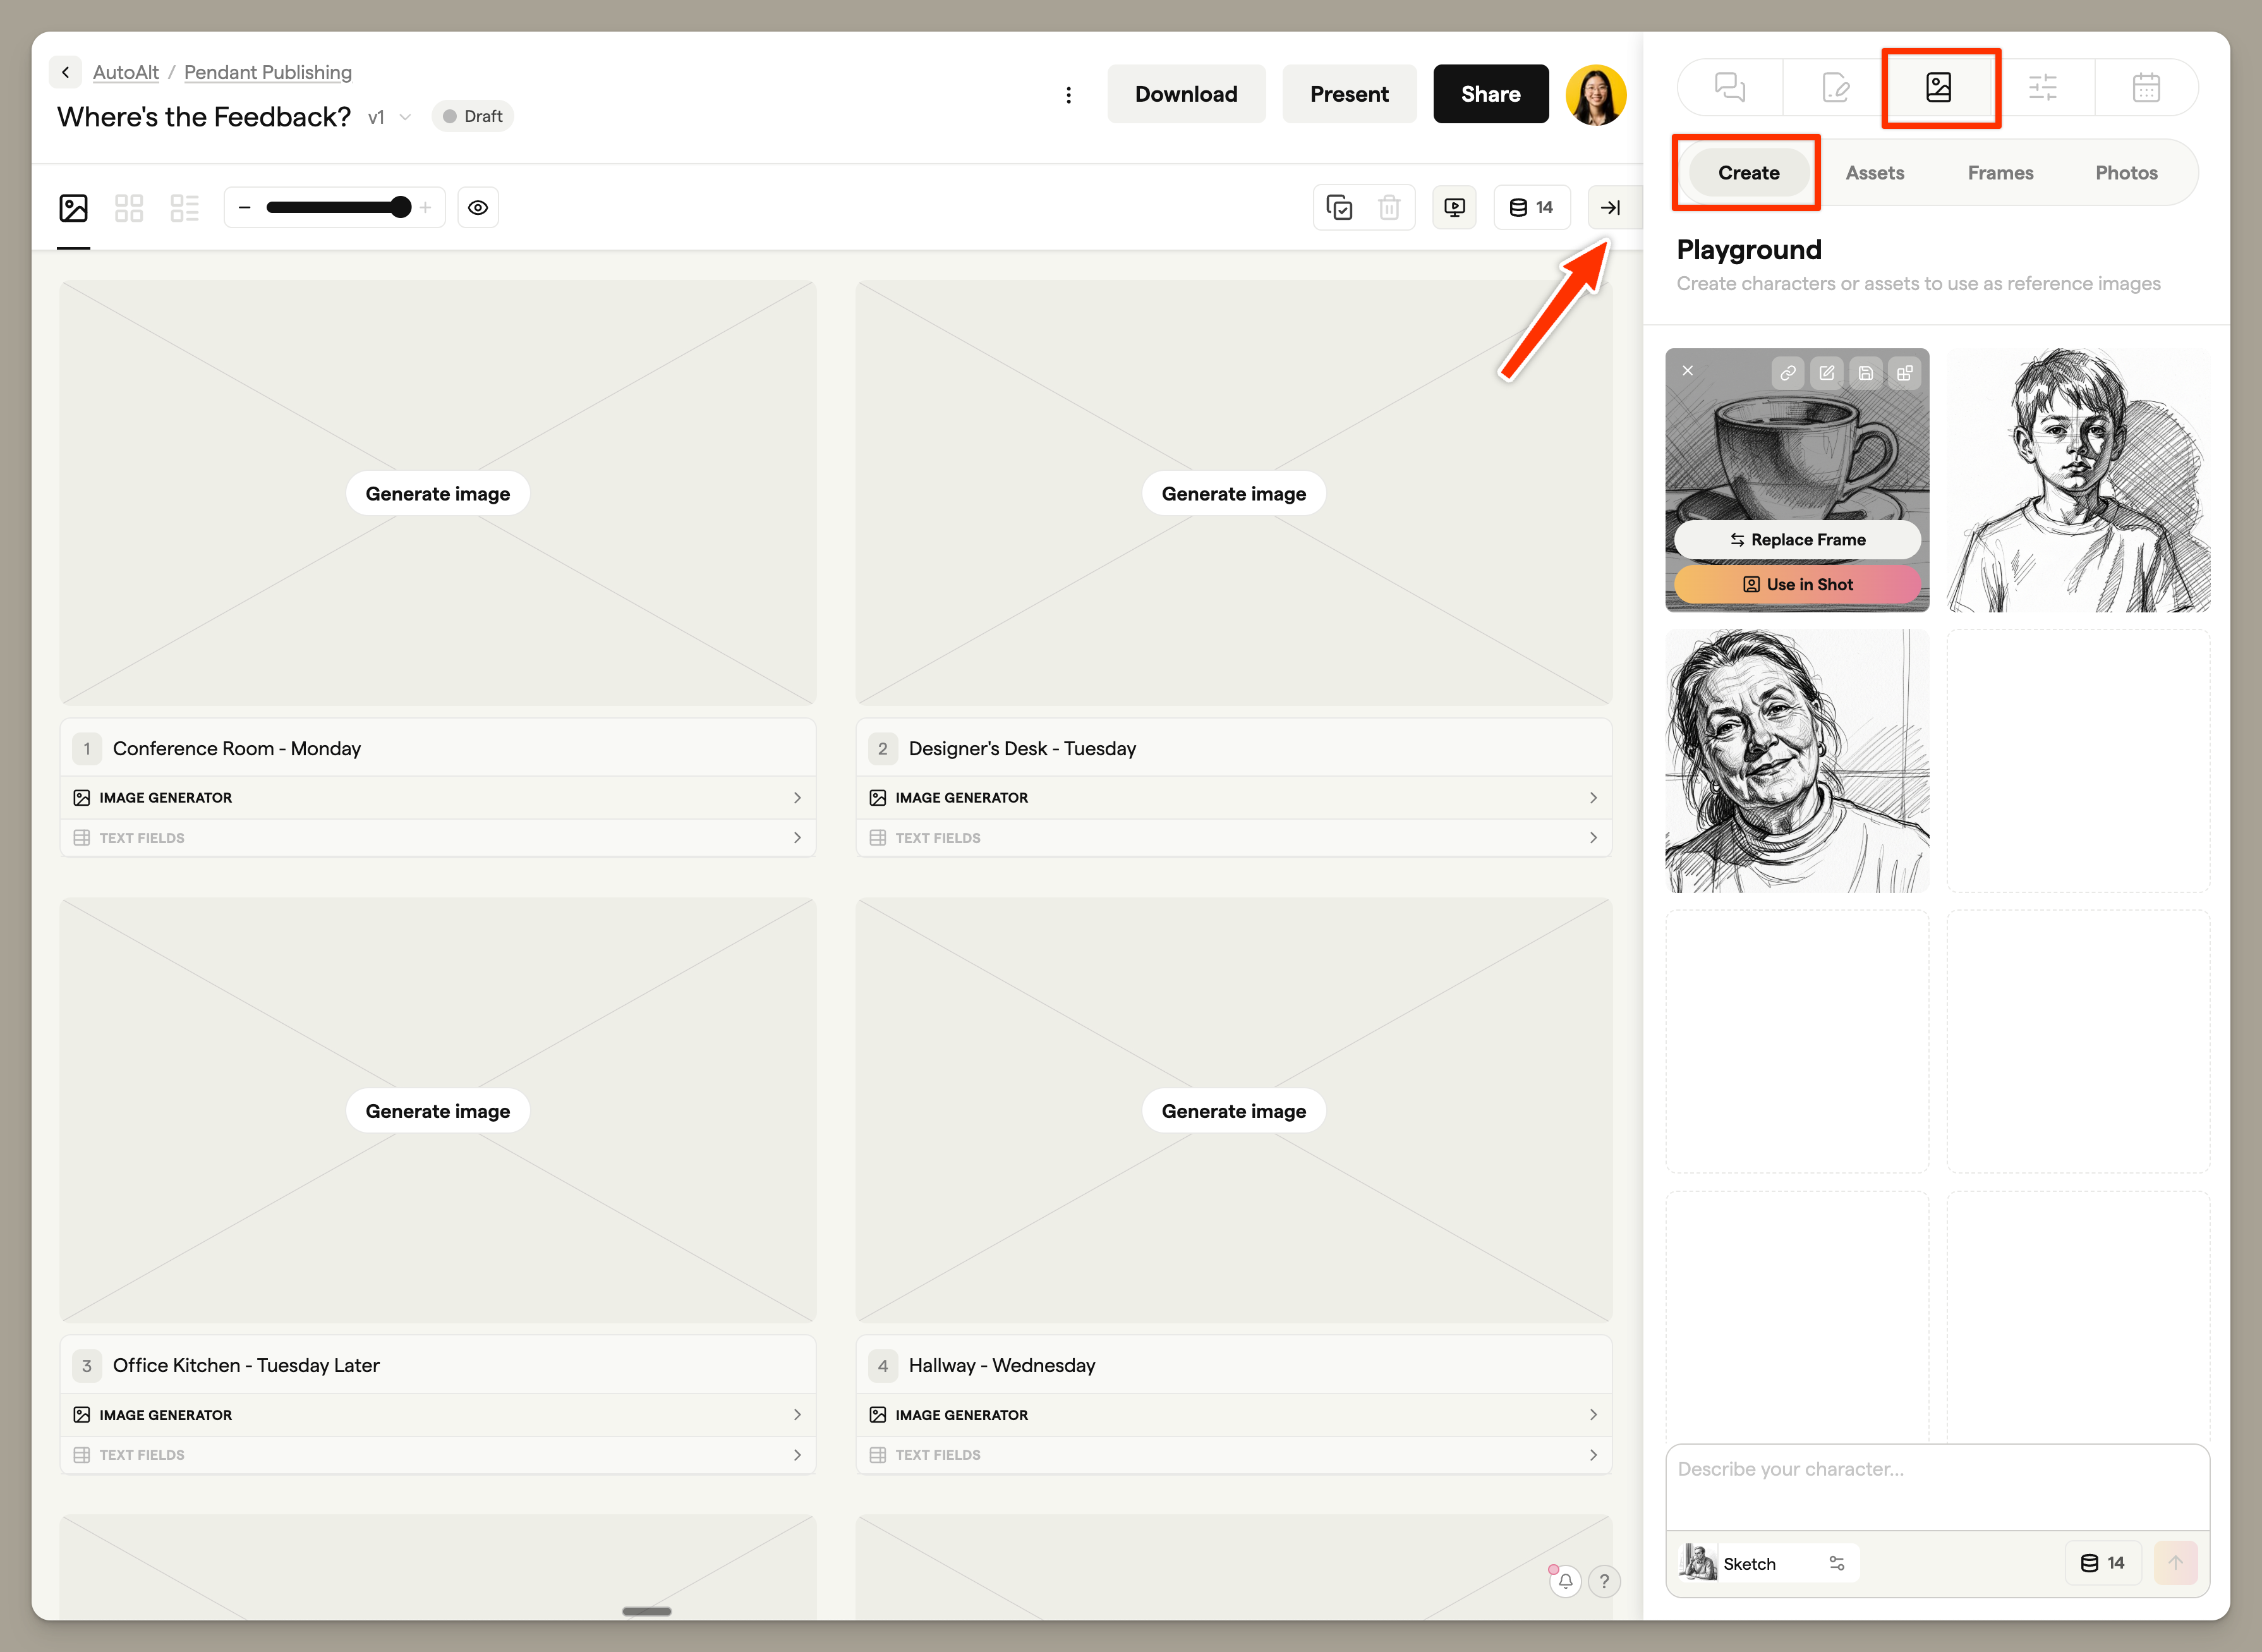Screen dimensions: 2262x1652
Task: Click the select-all frames icon
Action: (x=1338, y=207)
